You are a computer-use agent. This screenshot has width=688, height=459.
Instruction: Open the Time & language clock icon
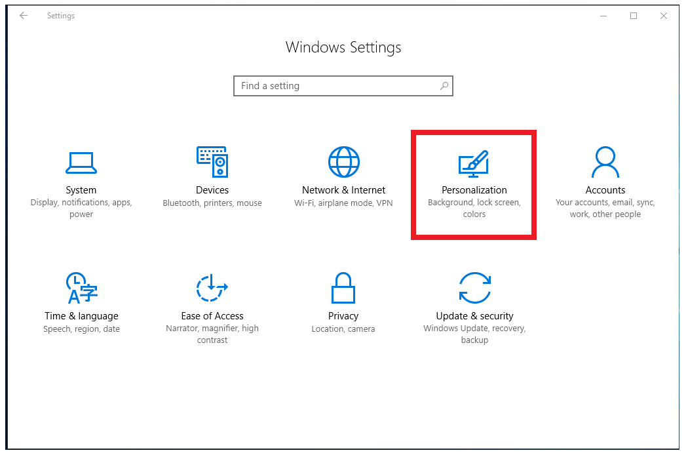[x=81, y=288]
